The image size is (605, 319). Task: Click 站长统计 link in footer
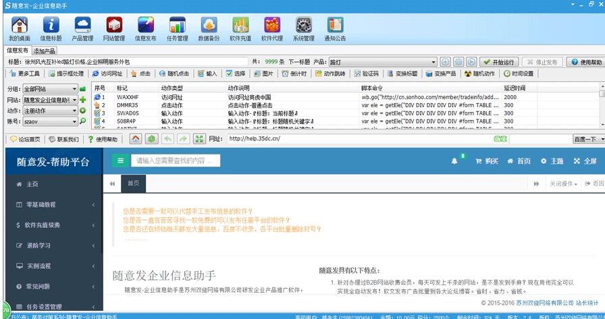[x=587, y=303]
